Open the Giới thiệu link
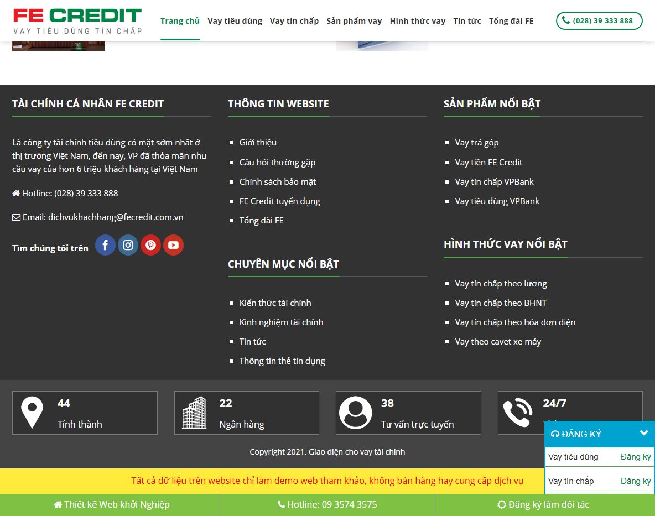Image resolution: width=655 pixels, height=516 pixels. [258, 143]
